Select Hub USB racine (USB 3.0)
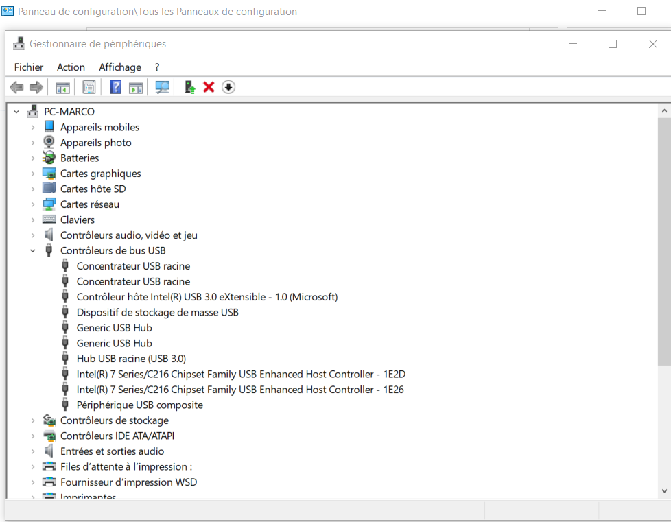Viewport: 671px width, 522px height. click(x=131, y=359)
